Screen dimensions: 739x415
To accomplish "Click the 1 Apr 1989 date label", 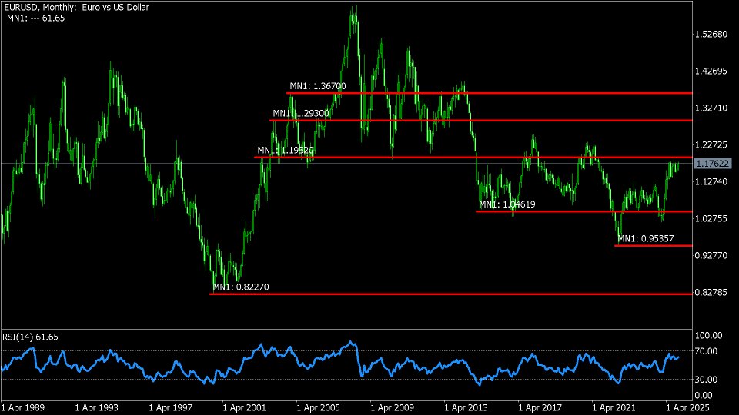I will coord(22,407).
